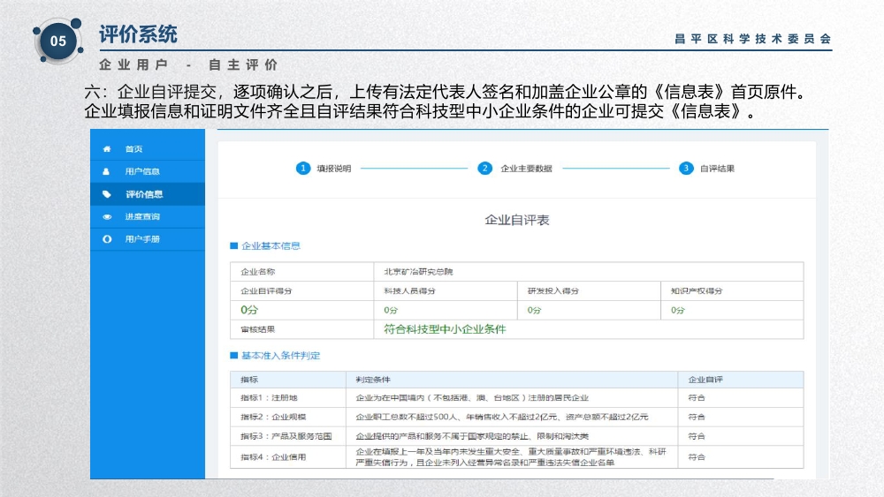Click the 符合 value in the 指标4 row
This screenshot has width=884, height=497.
pos(697,457)
